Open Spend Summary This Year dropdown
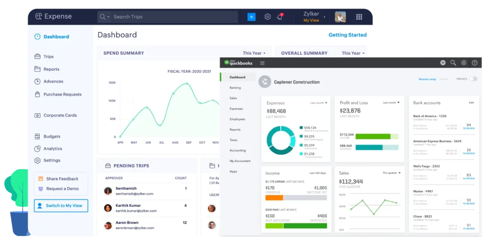Viewport: 484px width, 245px height. 254,53
